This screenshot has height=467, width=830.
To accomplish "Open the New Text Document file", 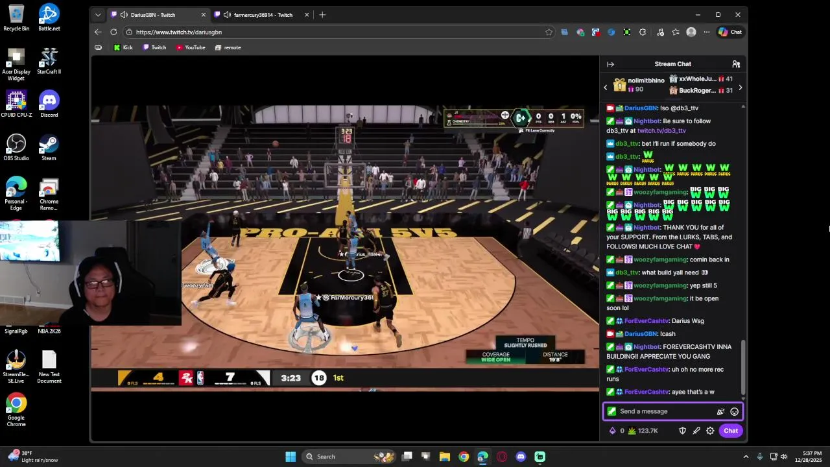I will pos(49,367).
